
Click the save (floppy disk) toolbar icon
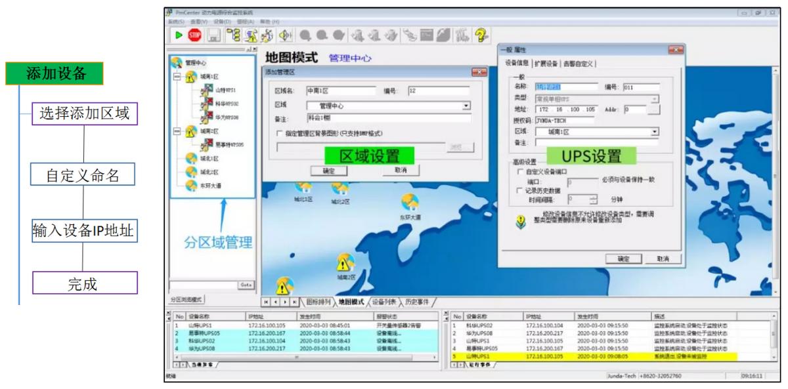pyautogui.click(x=213, y=33)
